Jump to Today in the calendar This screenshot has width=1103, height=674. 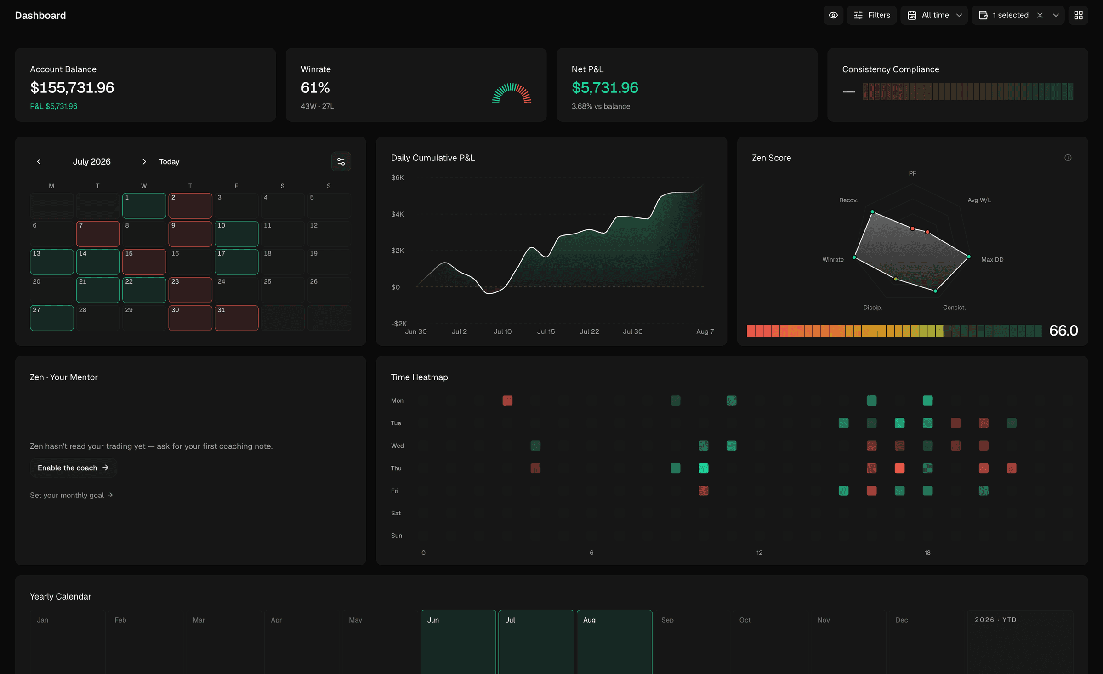(169, 161)
